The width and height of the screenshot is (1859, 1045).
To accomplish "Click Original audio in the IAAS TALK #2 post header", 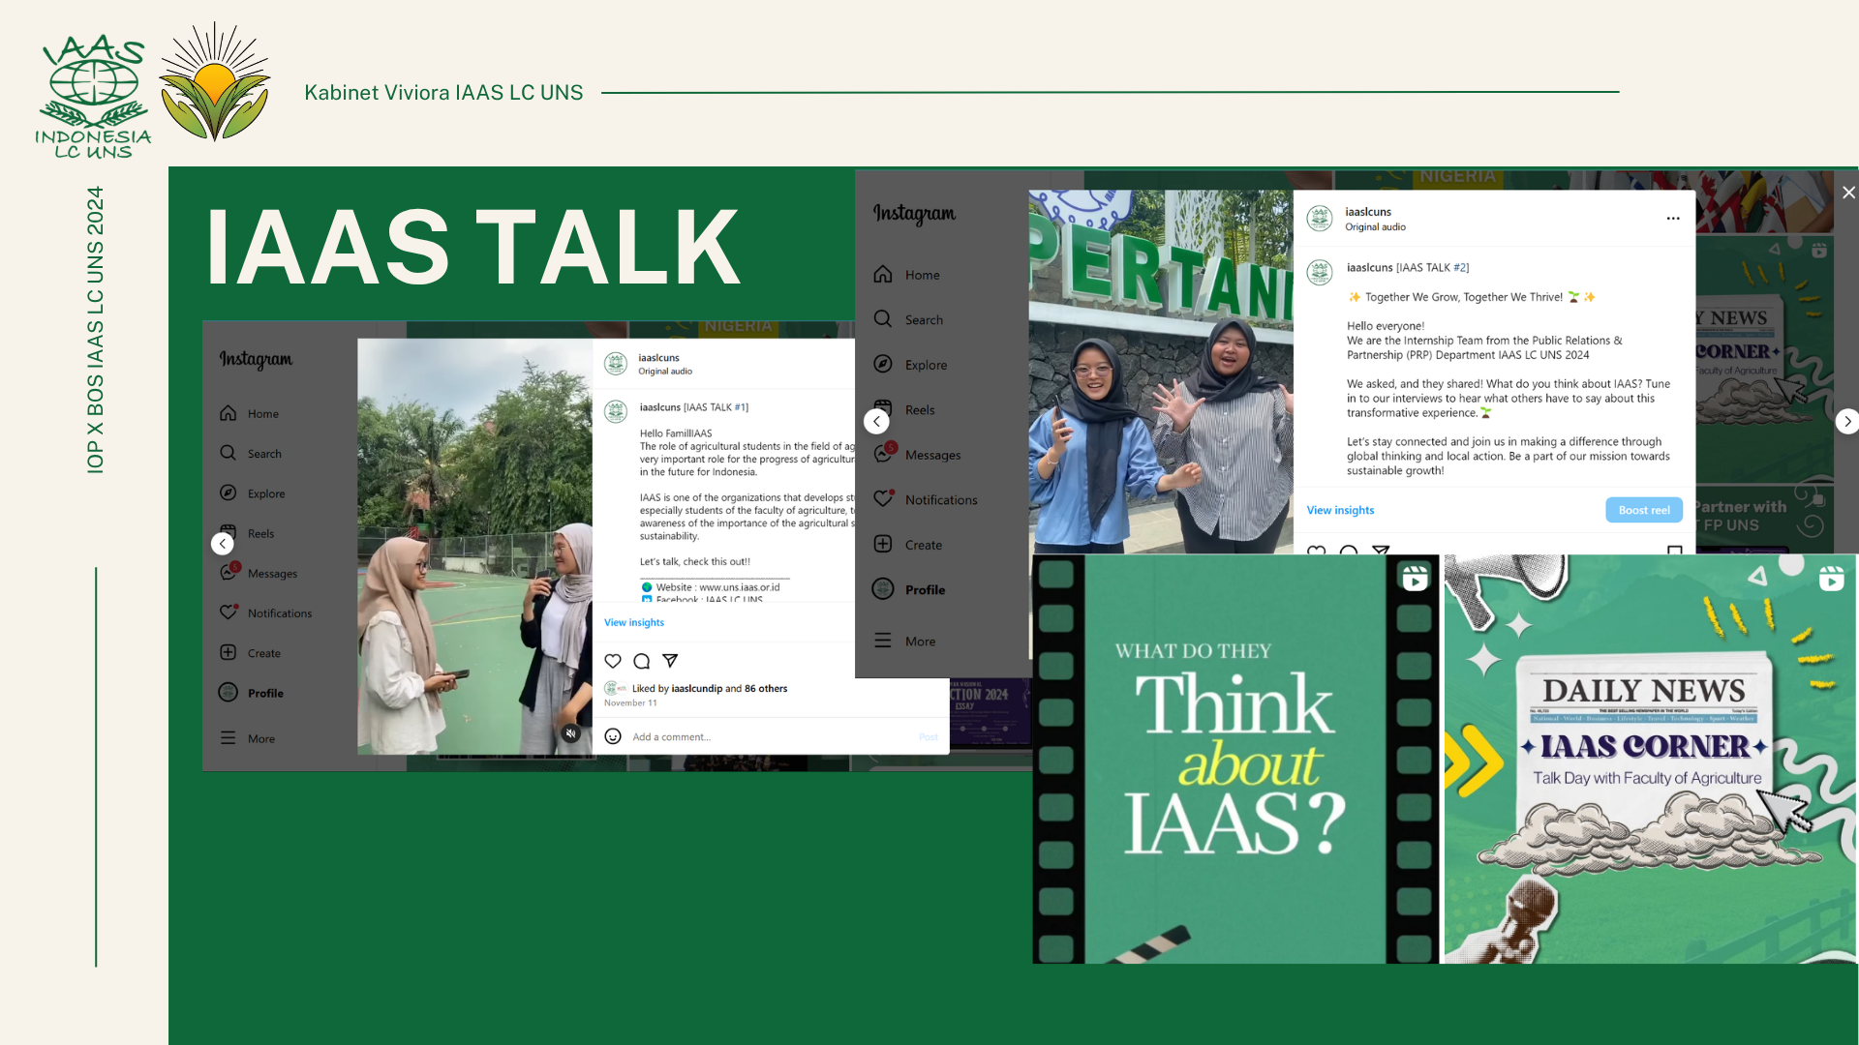I will 1375,227.
